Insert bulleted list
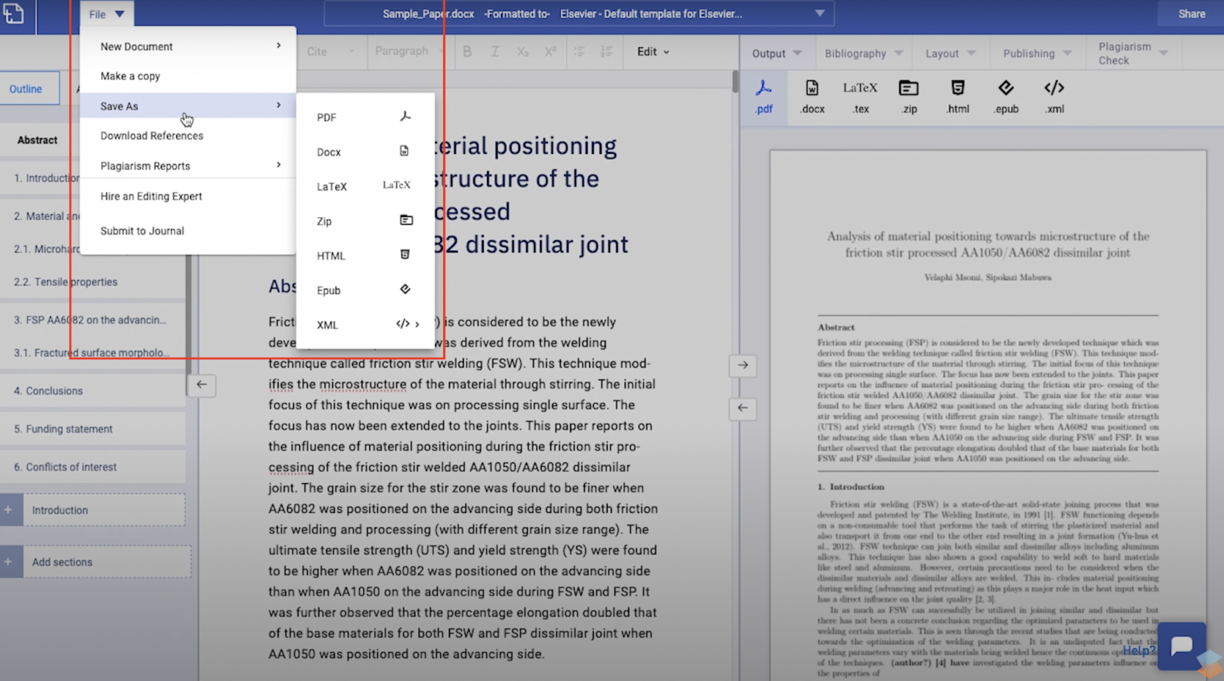Screen dimensions: 1224x681 point(579,52)
